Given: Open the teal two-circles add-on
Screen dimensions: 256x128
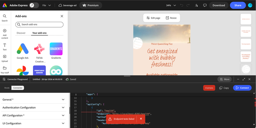Looking at the screenshot, I should pyautogui.click(x=56, y=71).
